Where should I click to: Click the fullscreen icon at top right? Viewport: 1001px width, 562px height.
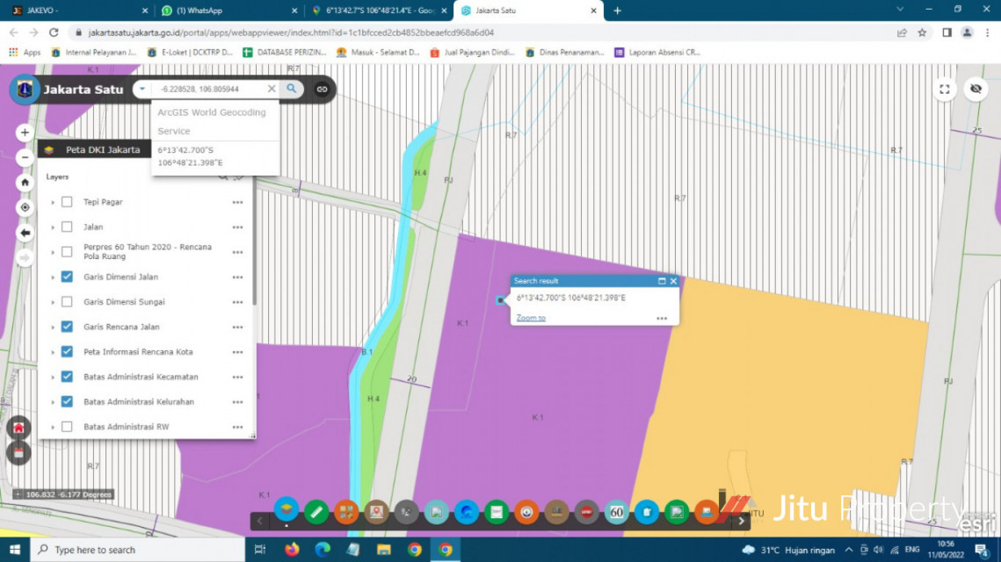tap(945, 89)
